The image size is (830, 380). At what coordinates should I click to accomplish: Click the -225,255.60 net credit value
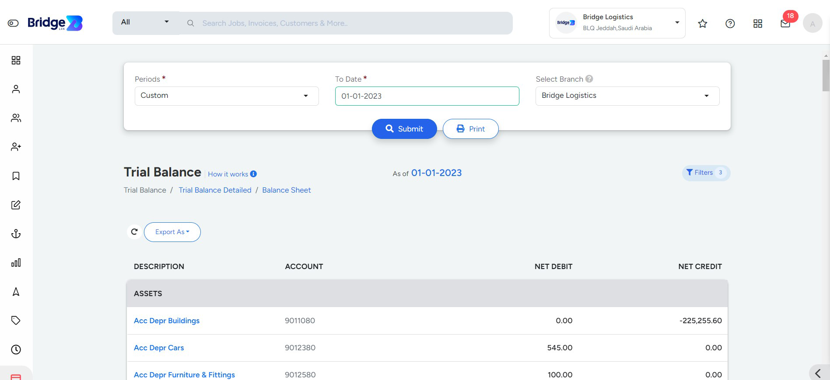point(700,321)
